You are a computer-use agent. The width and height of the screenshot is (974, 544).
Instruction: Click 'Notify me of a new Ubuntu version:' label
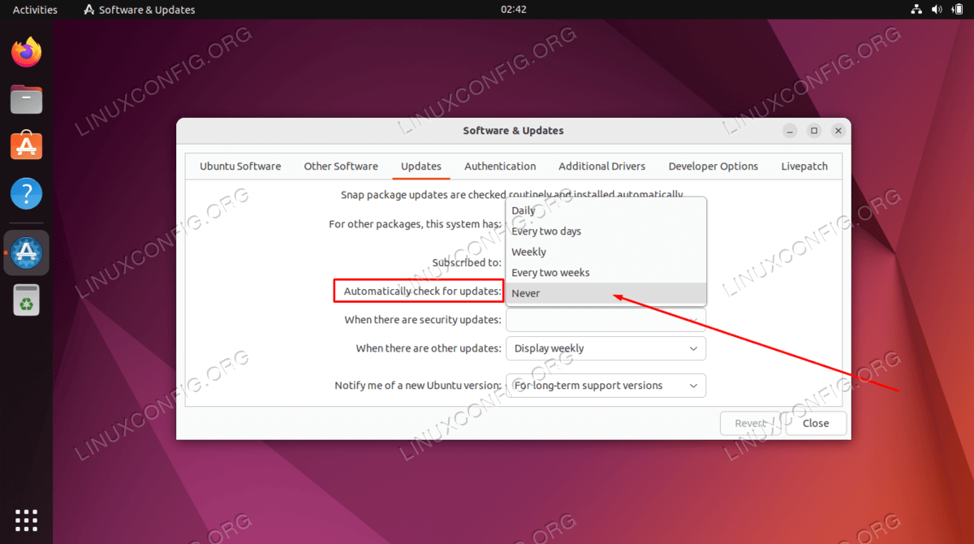418,386
